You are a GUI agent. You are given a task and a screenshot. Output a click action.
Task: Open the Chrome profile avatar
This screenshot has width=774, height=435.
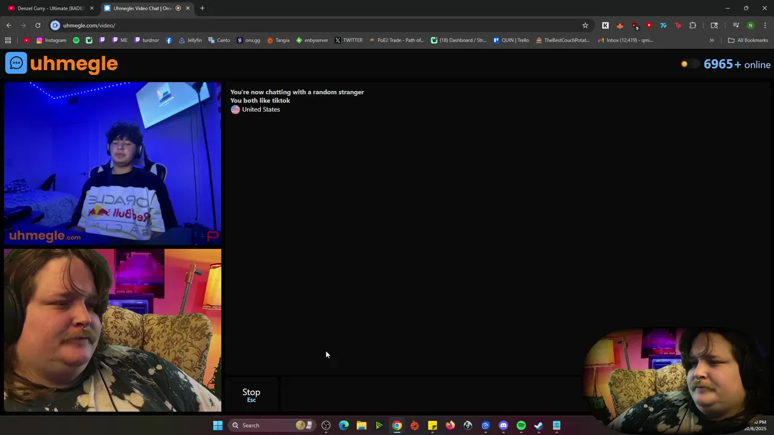[750, 25]
